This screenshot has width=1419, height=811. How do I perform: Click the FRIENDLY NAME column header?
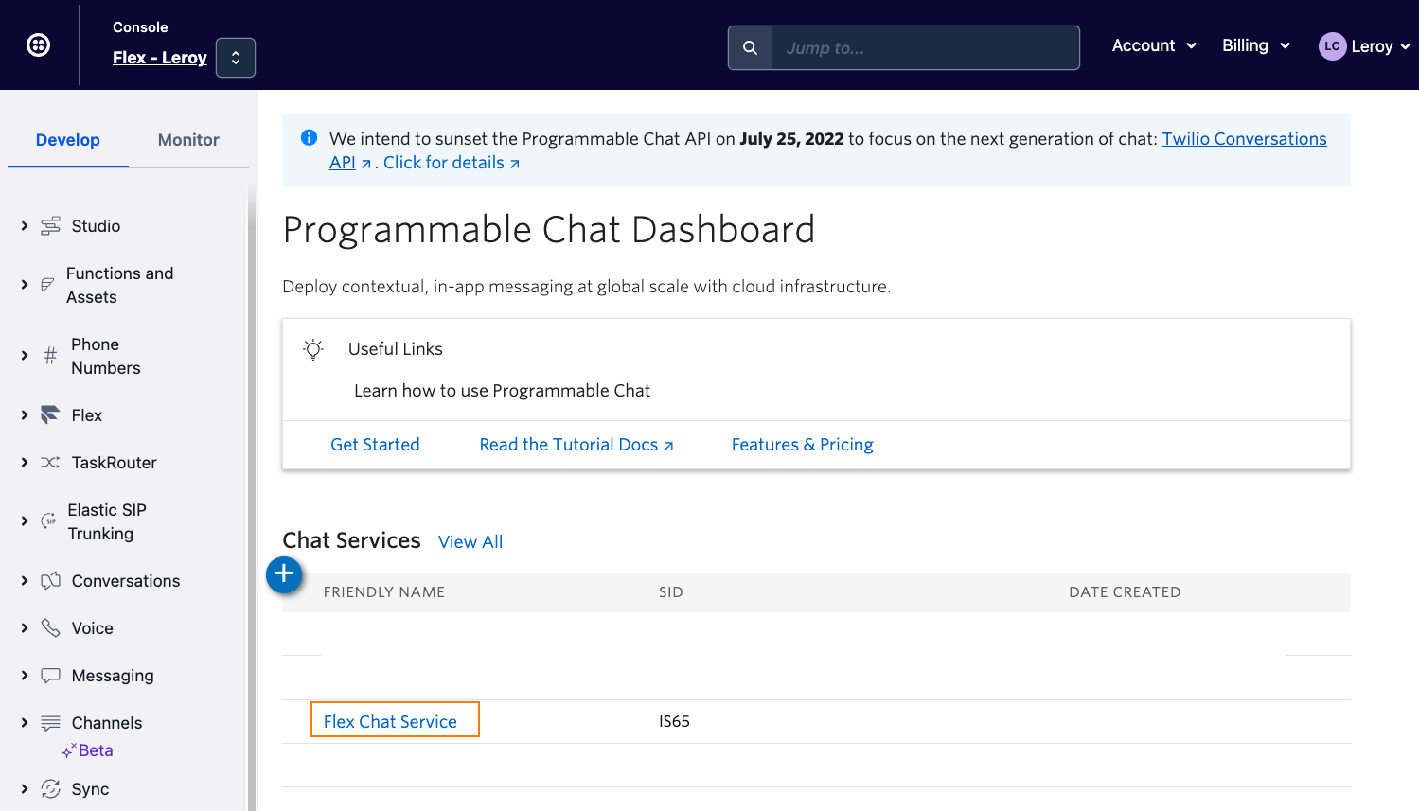pos(384,592)
